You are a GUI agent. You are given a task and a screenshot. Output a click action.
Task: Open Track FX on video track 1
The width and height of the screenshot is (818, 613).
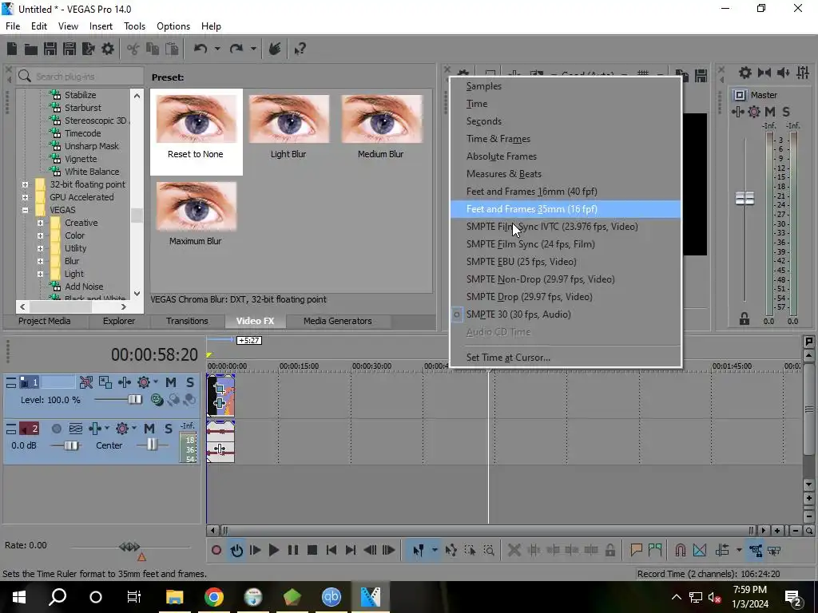[x=144, y=382]
